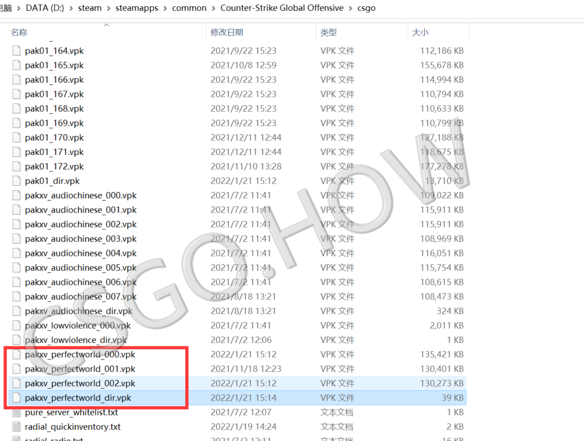
Task: Click the file icon of pak01_168.vpk
Action: [x=17, y=109]
